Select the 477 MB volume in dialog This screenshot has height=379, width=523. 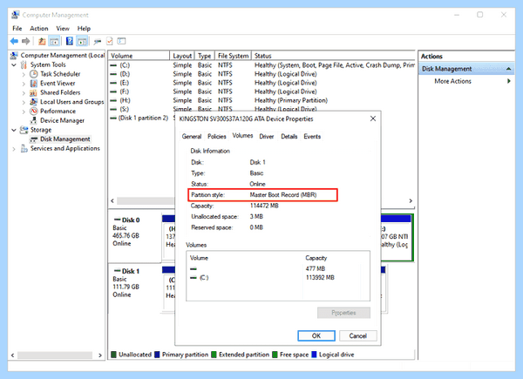click(x=278, y=268)
